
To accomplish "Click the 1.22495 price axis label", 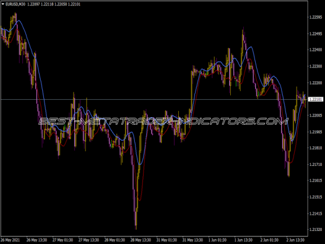I will pyautogui.click(x=315, y=34).
